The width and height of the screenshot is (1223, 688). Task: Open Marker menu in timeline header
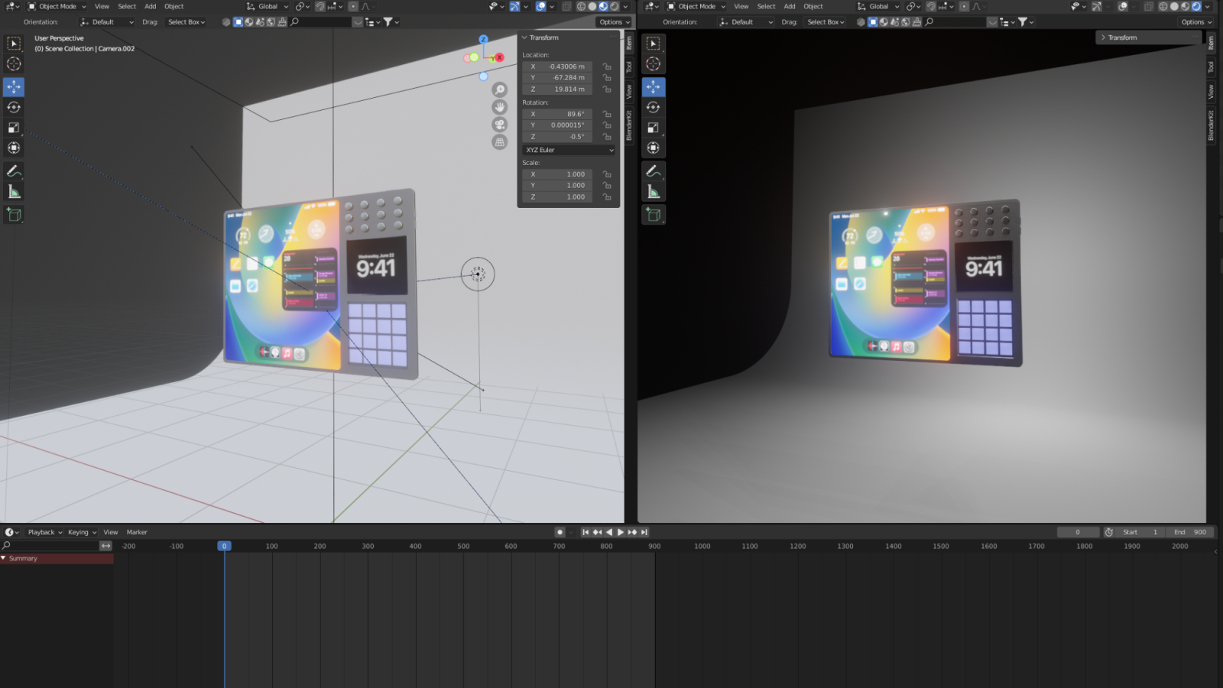pos(137,532)
